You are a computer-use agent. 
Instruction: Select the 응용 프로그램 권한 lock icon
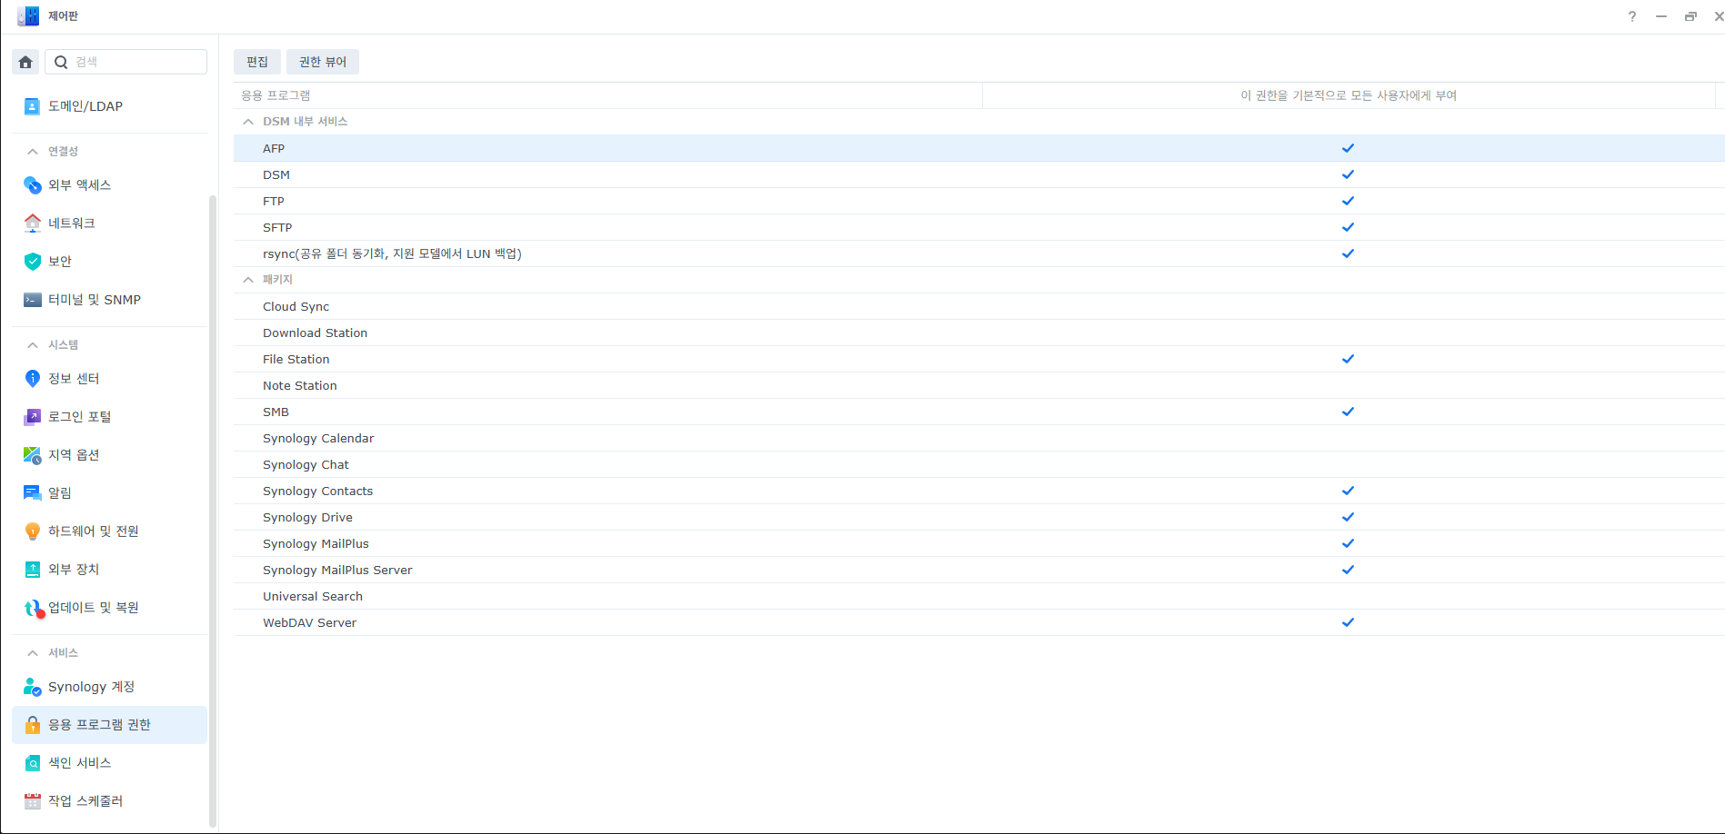coord(33,725)
